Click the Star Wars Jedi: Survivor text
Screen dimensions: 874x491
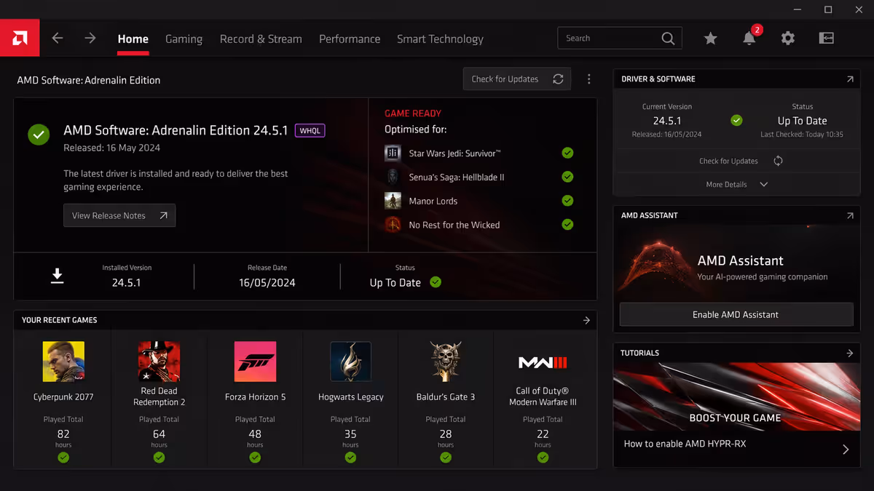(x=454, y=153)
